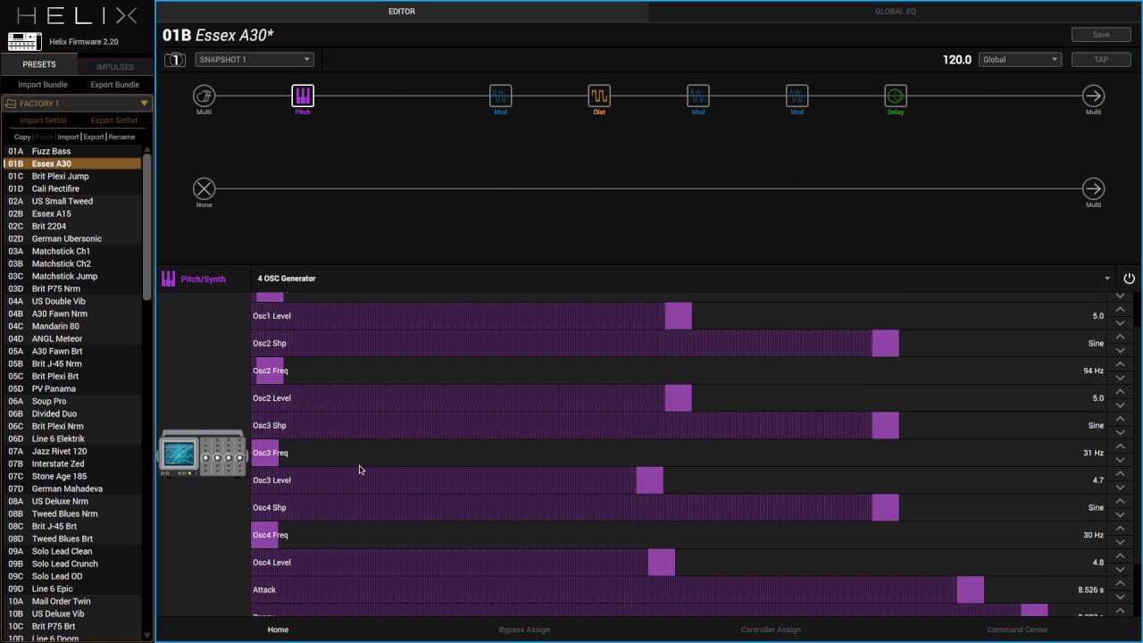Select the Delay block icon

tap(896, 96)
